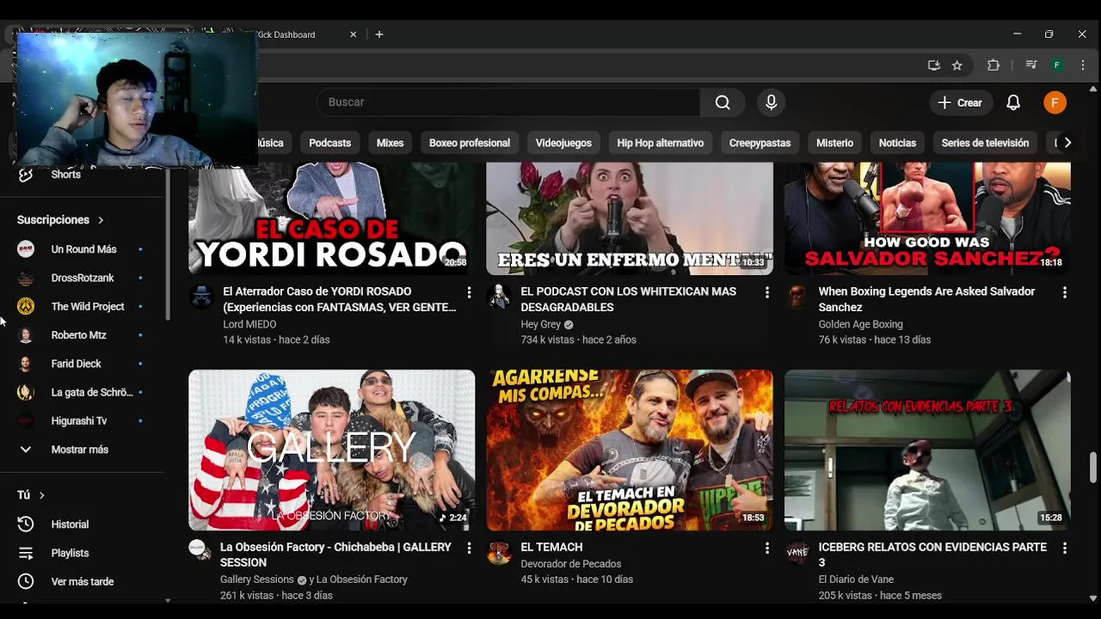Open options menu for Iceberg Relatos video
Image resolution: width=1101 pixels, height=619 pixels.
[x=1064, y=548]
